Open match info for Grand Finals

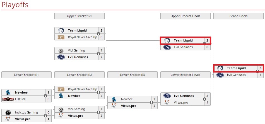coord(257,71)
